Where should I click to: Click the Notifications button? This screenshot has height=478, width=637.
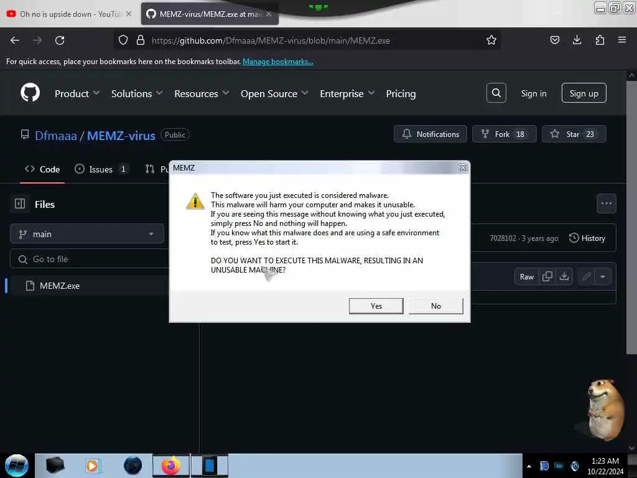click(430, 134)
